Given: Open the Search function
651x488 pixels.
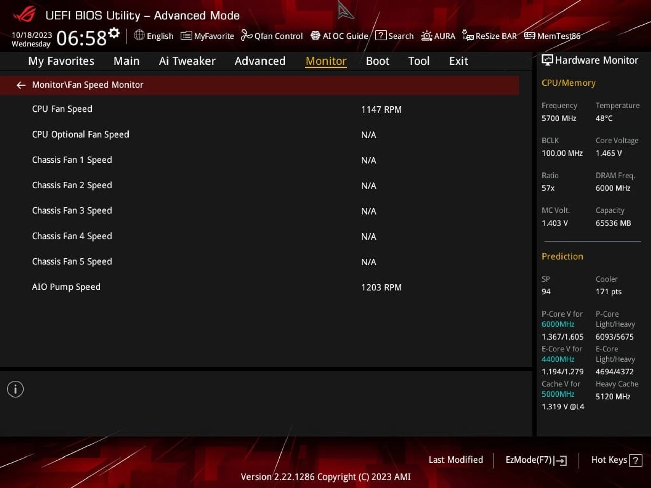Looking at the screenshot, I should click(401, 36).
